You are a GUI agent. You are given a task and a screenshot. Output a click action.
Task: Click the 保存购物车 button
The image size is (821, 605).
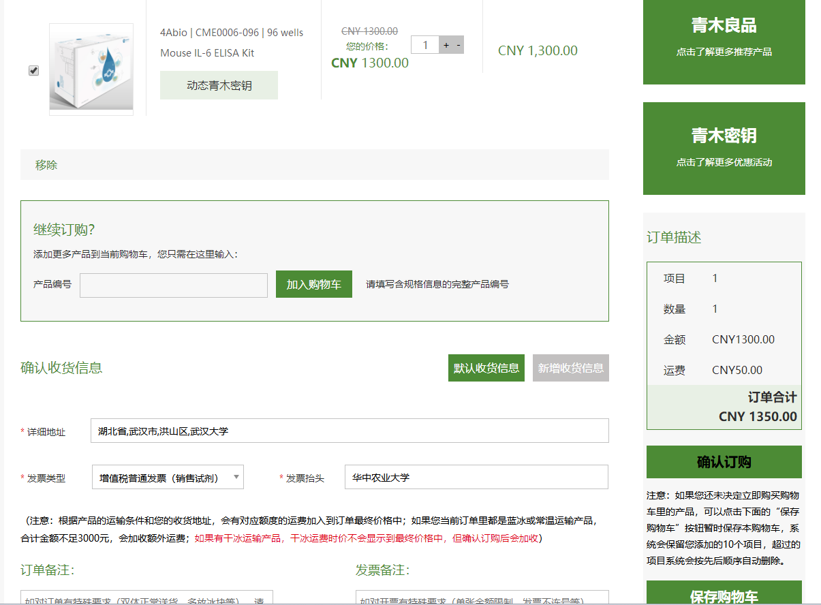tap(724, 595)
